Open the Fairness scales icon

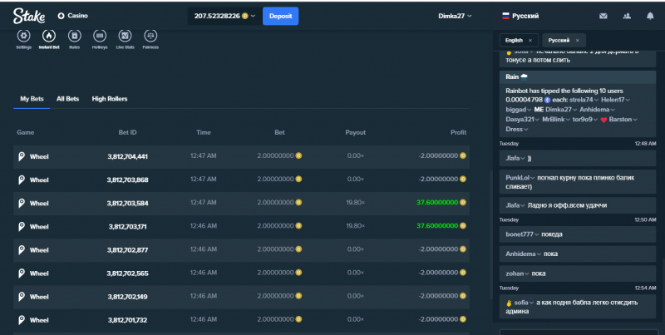[x=150, y=36]
